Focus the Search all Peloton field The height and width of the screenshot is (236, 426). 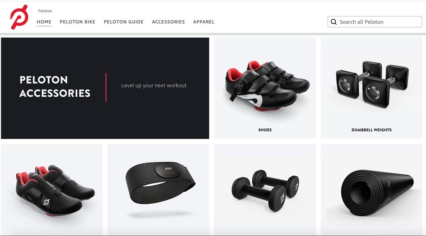pyautogui.click(x=375, y=22)
